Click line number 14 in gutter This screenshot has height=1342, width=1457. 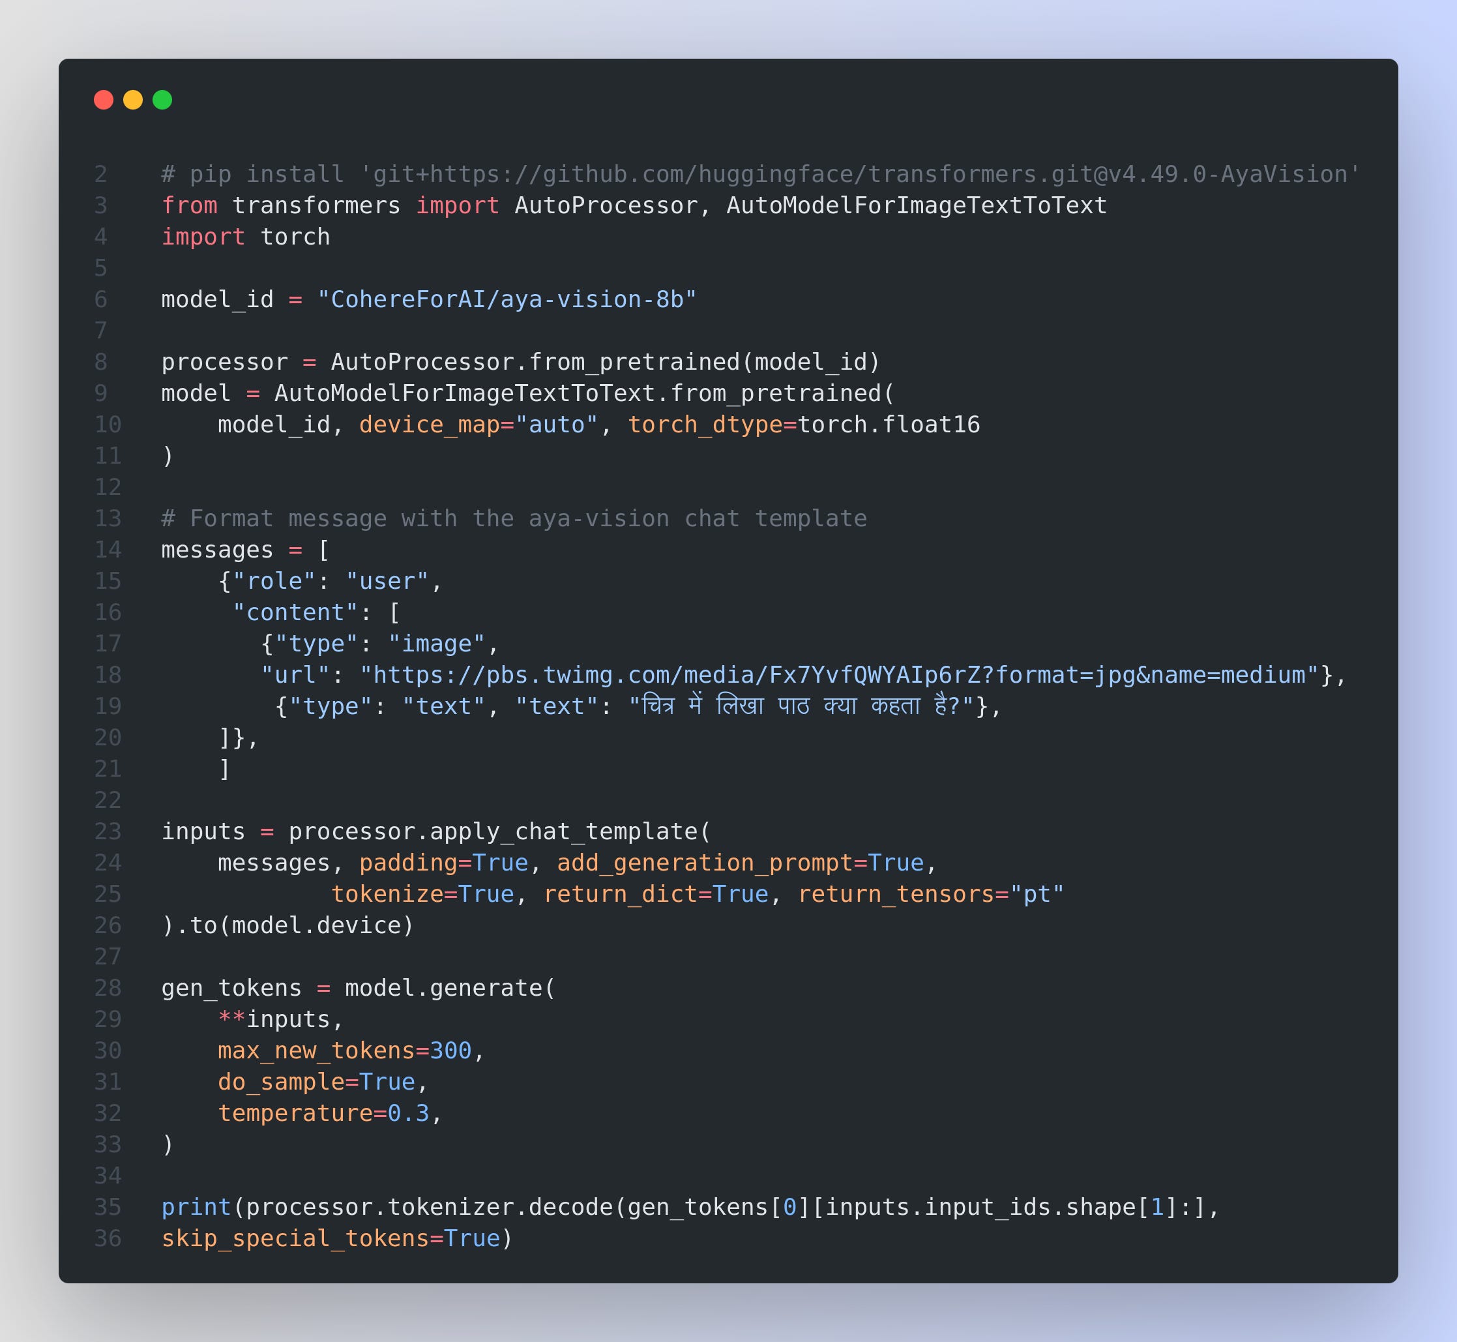click(x=108, y=550)
